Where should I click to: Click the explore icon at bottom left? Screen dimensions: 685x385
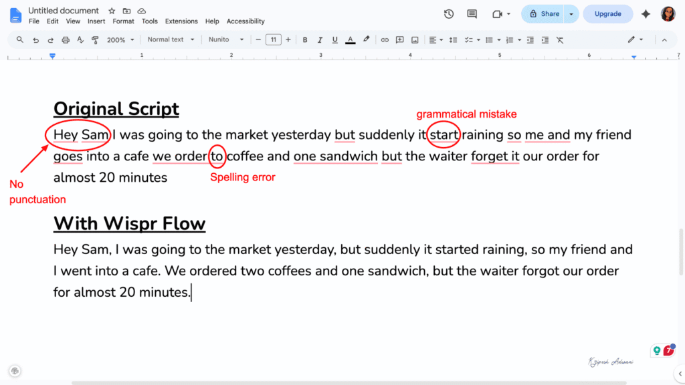(15, 371)
